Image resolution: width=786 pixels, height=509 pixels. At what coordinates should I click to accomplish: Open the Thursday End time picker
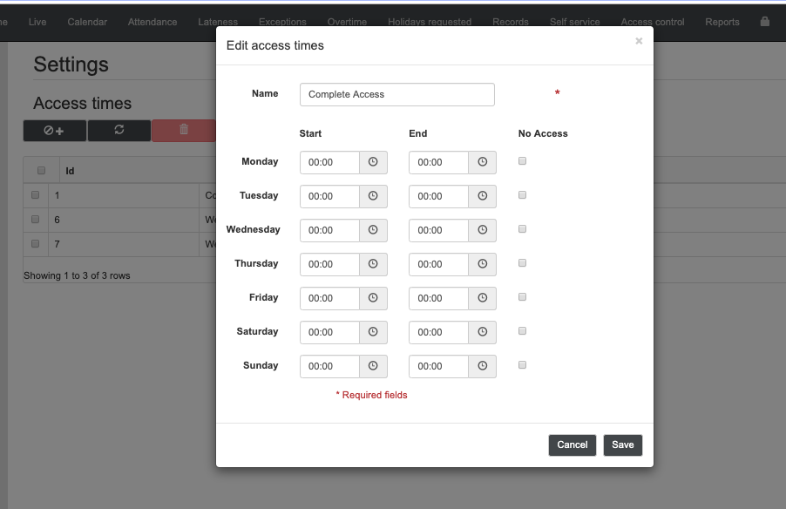pos(482,264)
